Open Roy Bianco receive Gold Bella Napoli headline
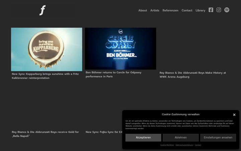Image resolution: width=241 pixels, height=151 pixels. click(45, 134)
